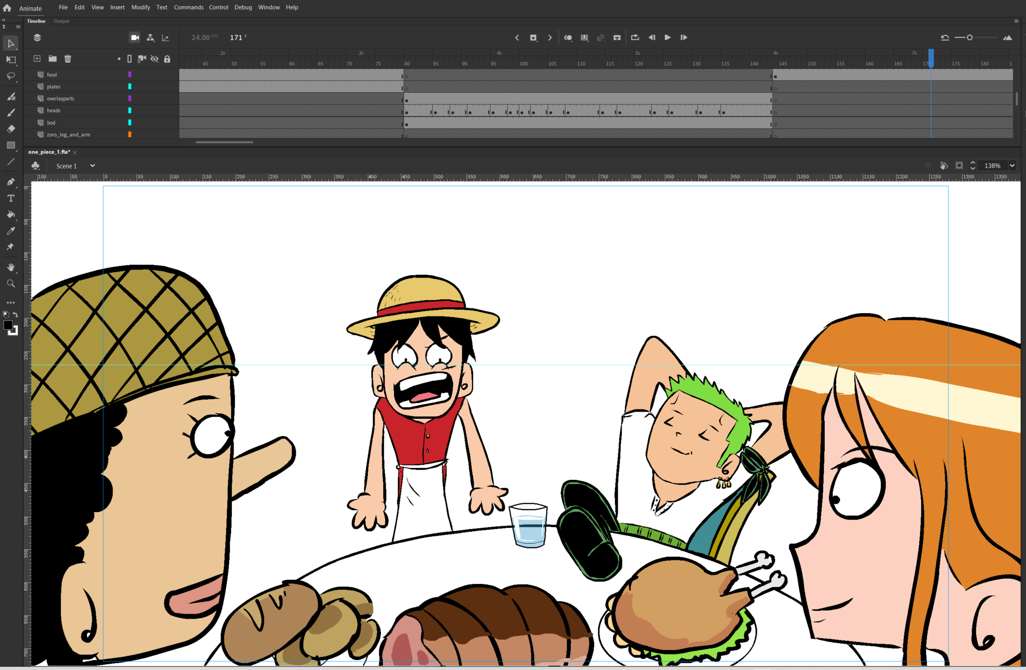The image size is (1026, 670).
Task: Toggle highlight layers dot column header
Action: tap(119, 59)
